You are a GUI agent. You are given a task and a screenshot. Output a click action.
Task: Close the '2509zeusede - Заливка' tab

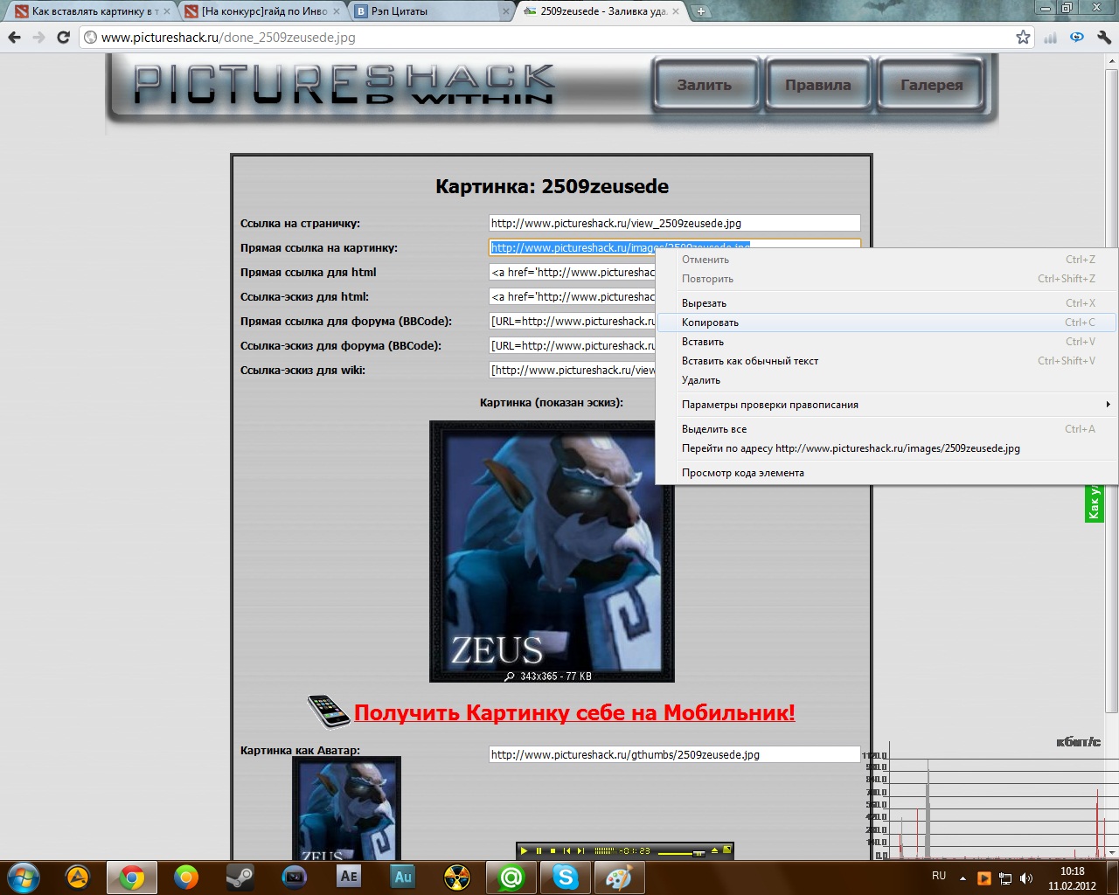676,11
